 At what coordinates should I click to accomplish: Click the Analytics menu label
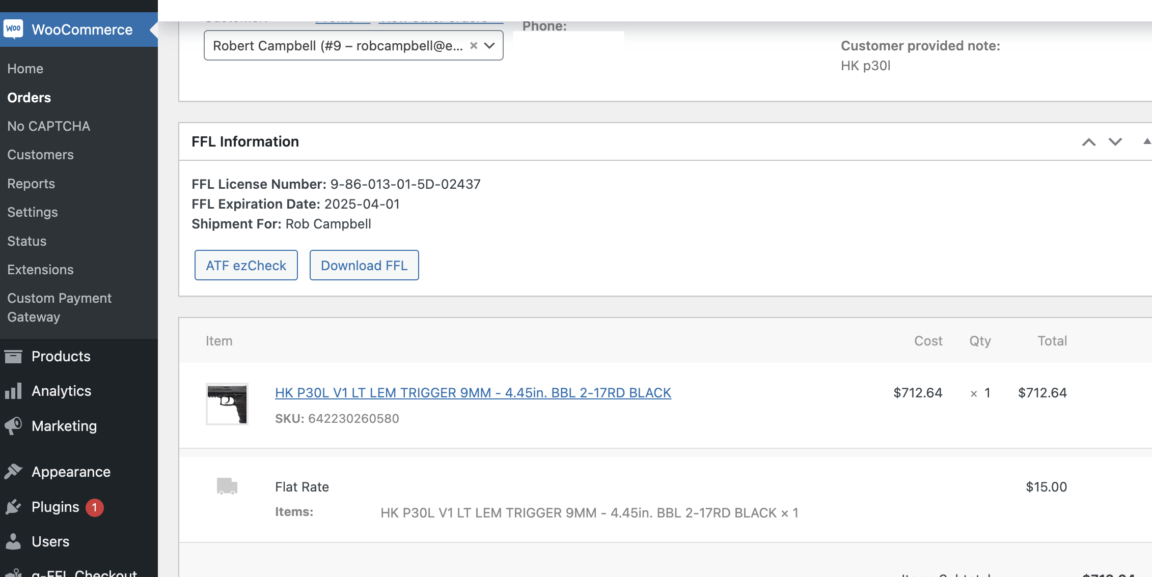point(62,391)
